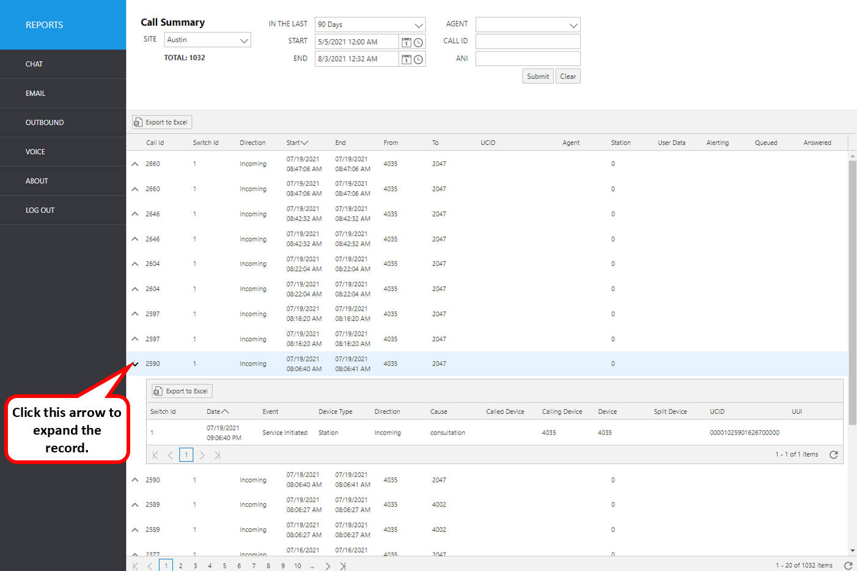The width and height of the screenshot is (857, 571).
Task: Open the AGENT dropdown
Action: click(x=528, y=24)
